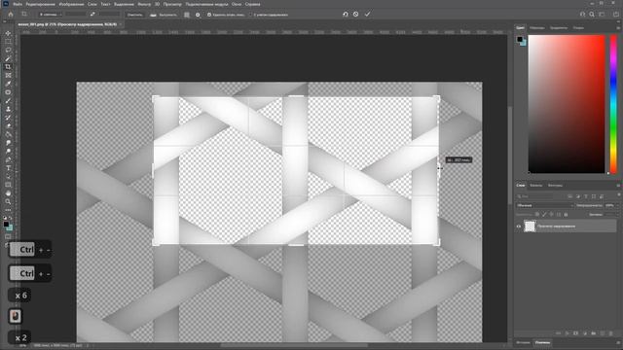Toggle the smart object filter icon

pos(602,196)
